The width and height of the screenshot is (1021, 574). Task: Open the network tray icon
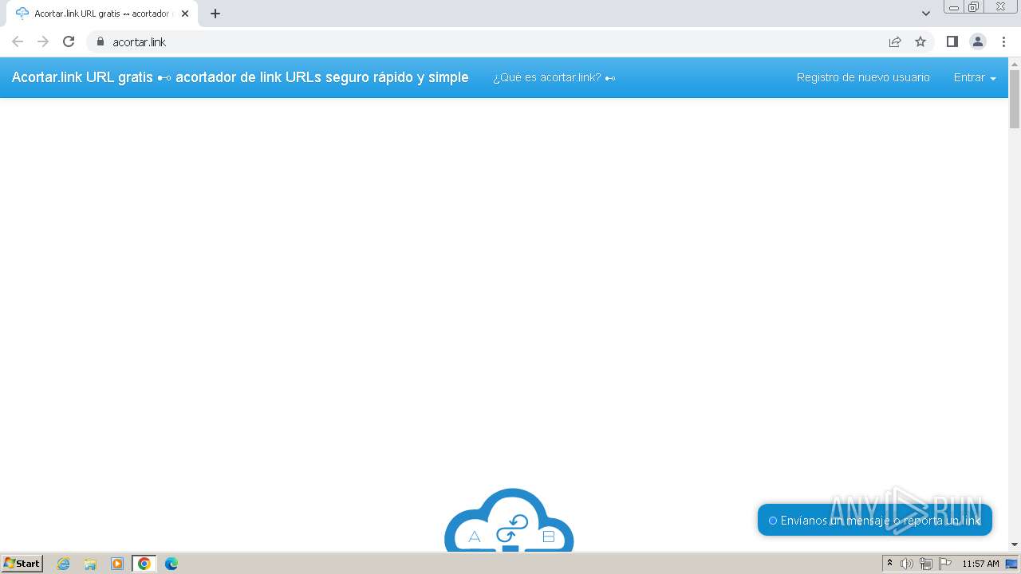926,564
